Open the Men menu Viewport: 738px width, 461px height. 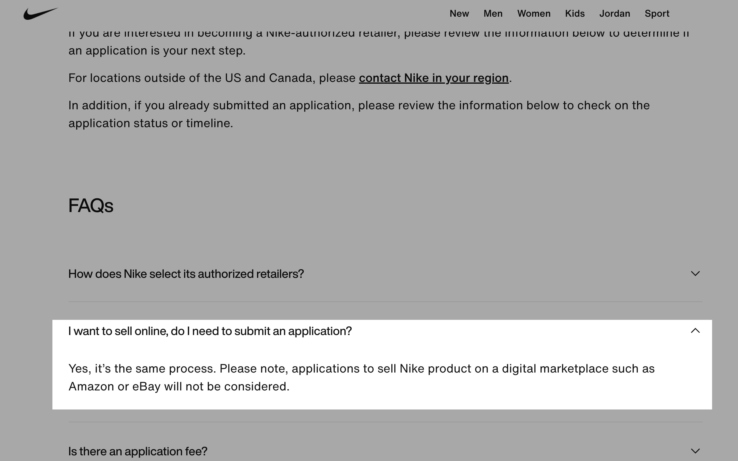click(493, 14)
